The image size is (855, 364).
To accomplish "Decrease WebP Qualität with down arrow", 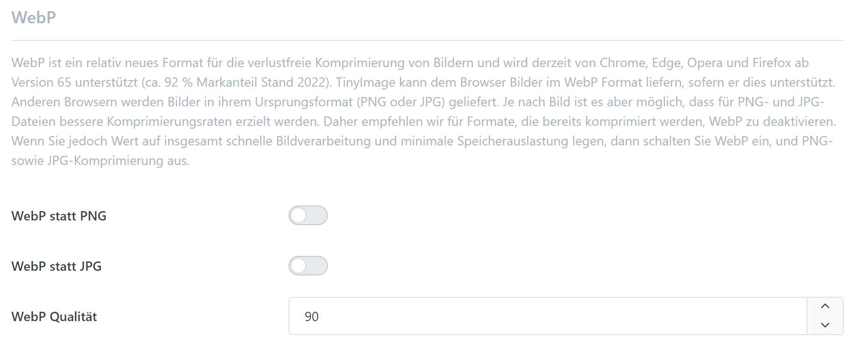I will pos(825,325).
